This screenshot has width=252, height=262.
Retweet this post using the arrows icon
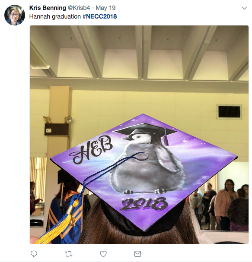[x=68, y=254]
